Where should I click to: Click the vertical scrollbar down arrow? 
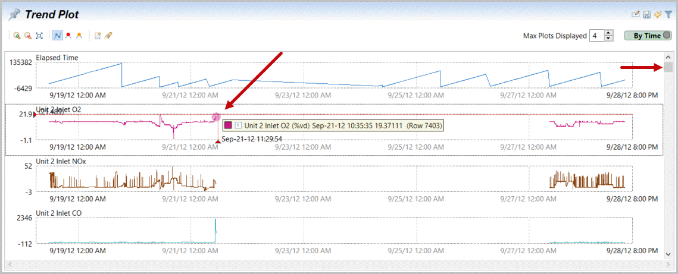[x=668, y=254]
